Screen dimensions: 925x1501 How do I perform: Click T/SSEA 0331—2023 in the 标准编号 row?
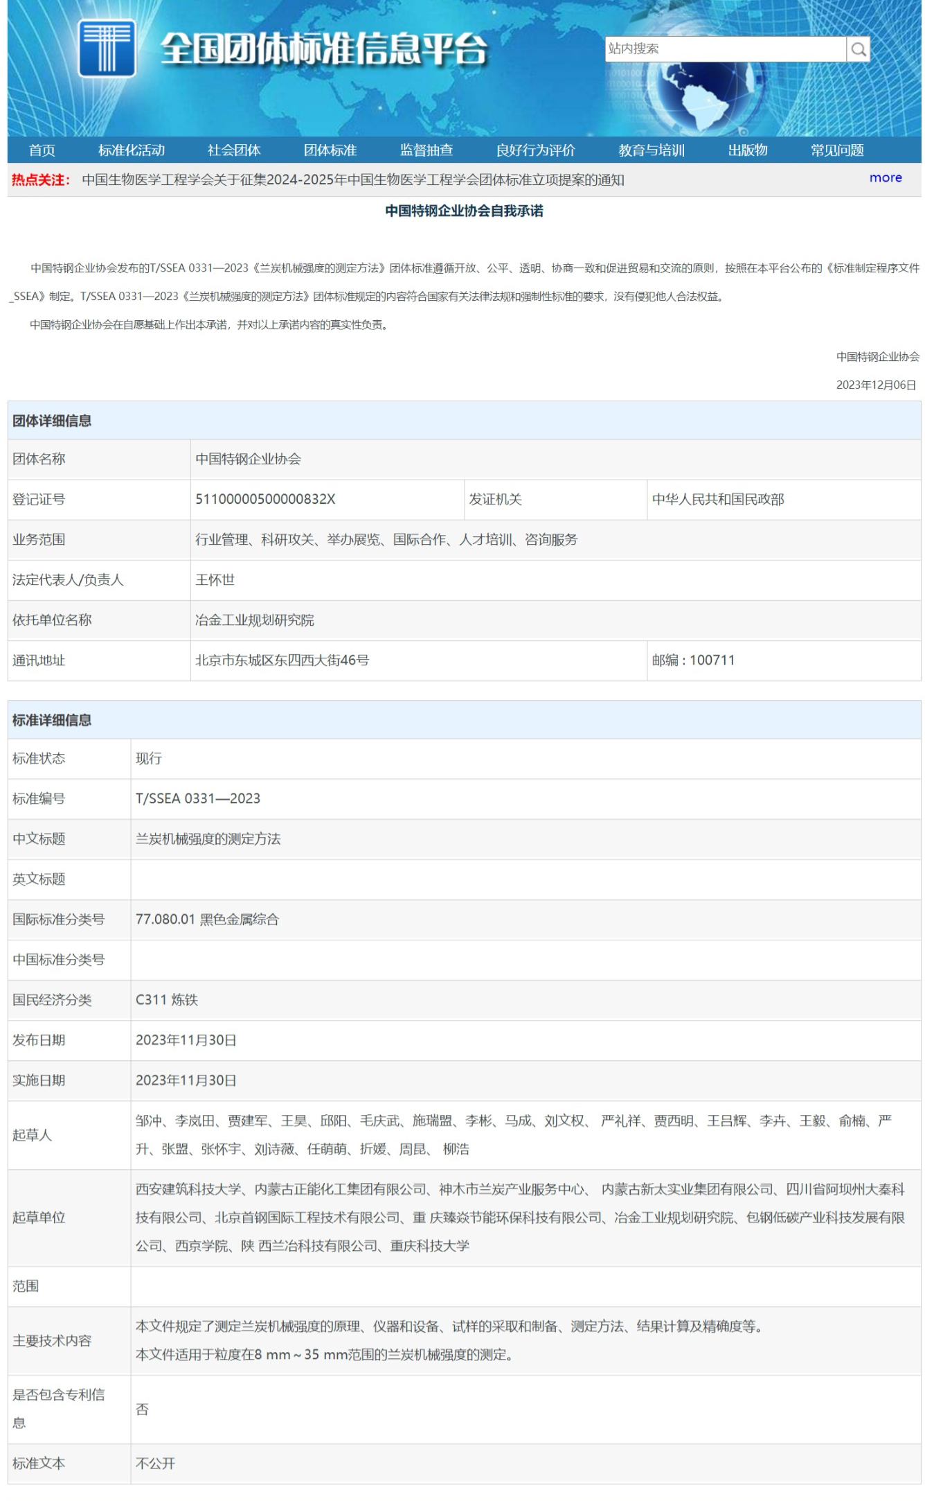[198, 799]
